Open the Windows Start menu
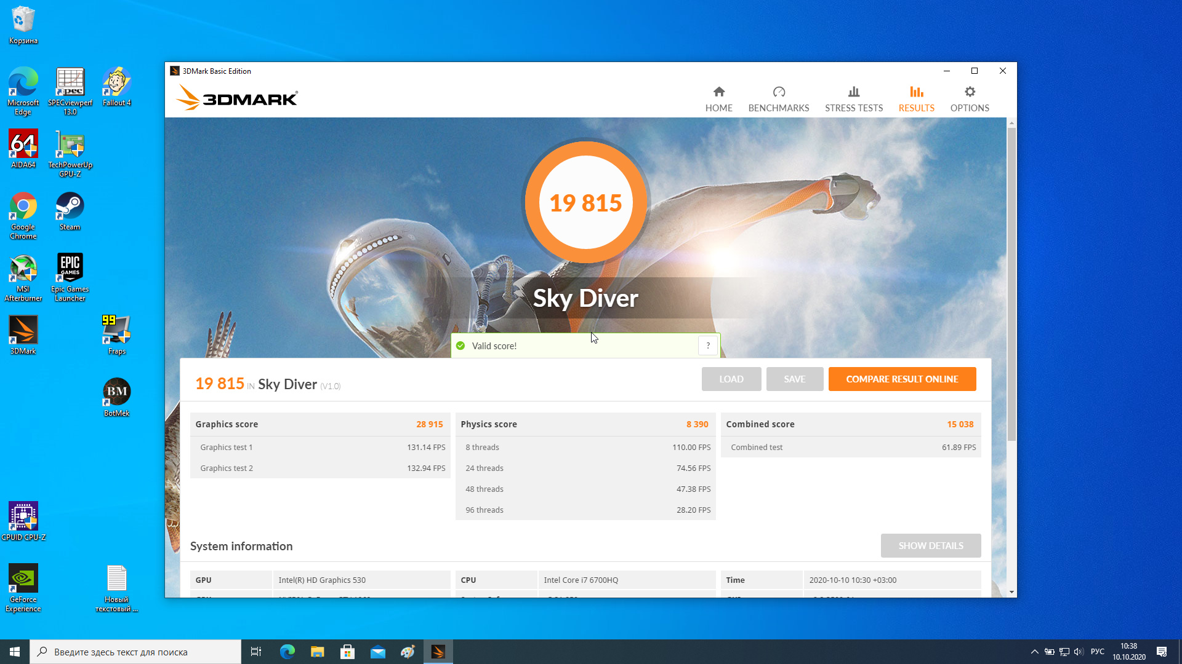The image size is (1182, 664). pos(15,652)
